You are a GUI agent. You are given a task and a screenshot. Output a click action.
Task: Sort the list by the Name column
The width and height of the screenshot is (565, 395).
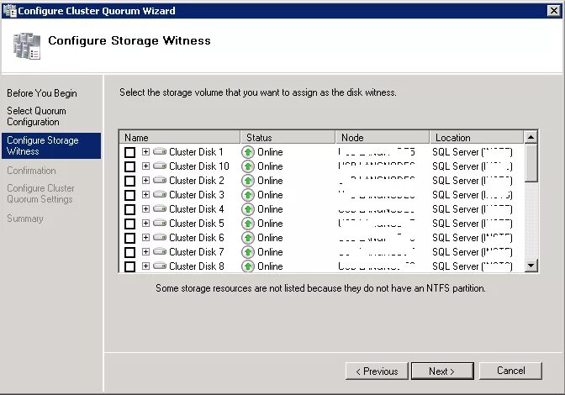179,137
